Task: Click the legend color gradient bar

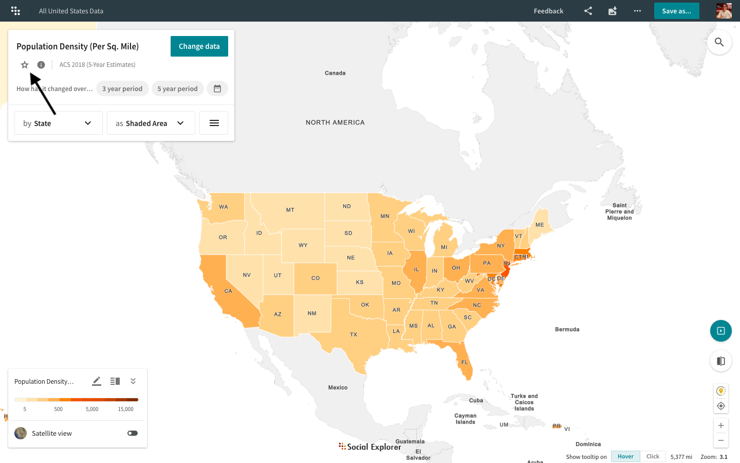Action: (x=76, y=399)
